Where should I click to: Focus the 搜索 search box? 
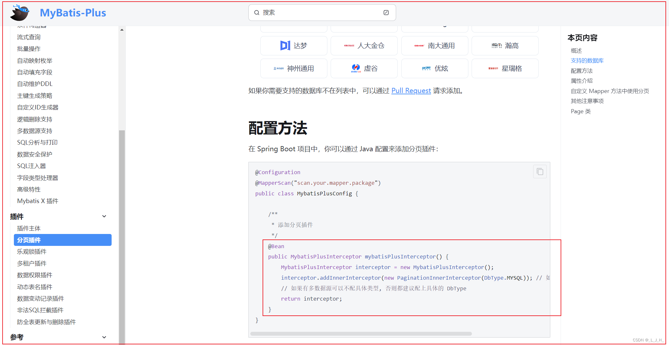(x=322, y=13)
